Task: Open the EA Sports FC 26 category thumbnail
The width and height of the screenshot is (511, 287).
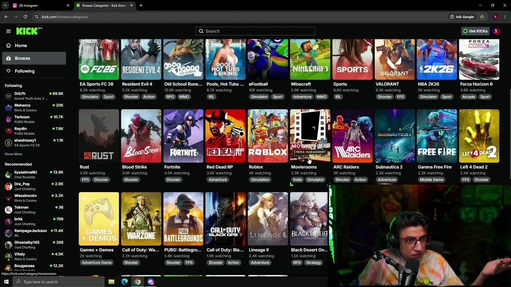Action: coord(99,59)
